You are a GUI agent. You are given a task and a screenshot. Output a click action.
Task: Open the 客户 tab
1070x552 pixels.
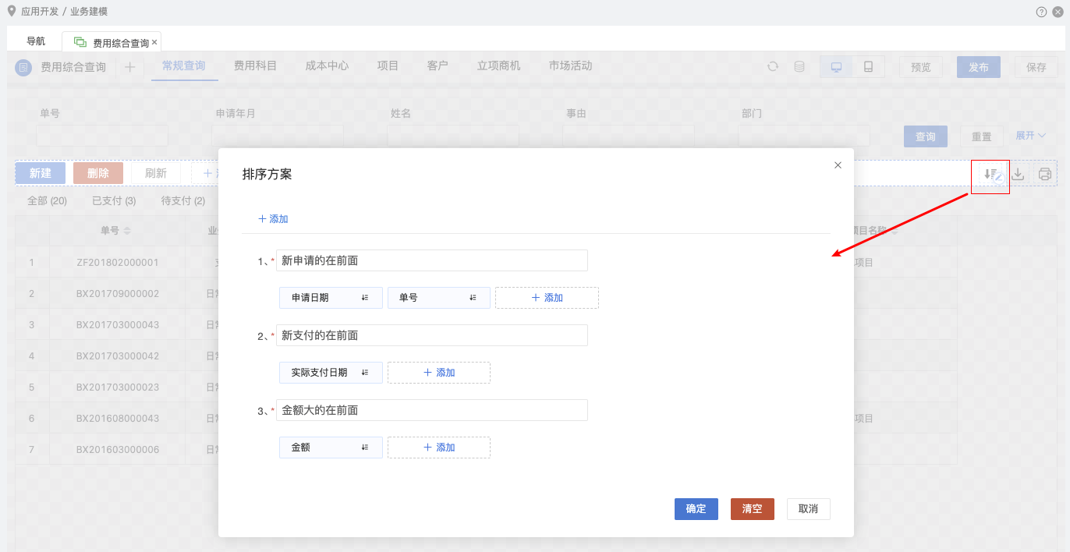point(438,66)
